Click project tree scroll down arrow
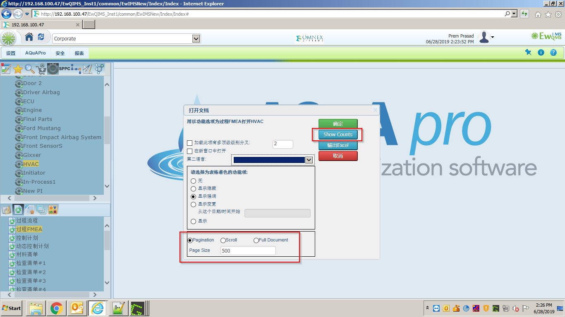The image size is (565, 317). click(107, 186)
